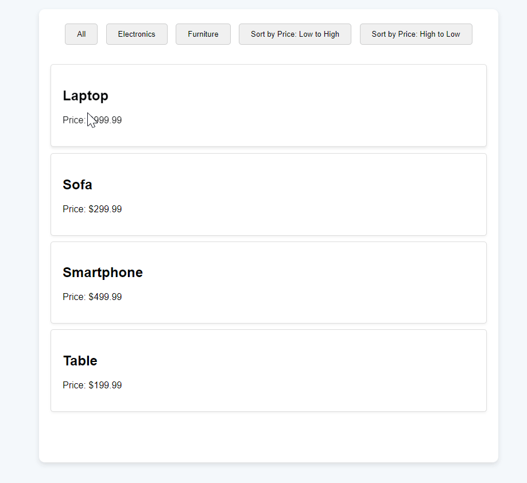Image resolution: width=527 pixels, height=483 pixels.
Task: Click the All filter button
Action: coord(81,34)
